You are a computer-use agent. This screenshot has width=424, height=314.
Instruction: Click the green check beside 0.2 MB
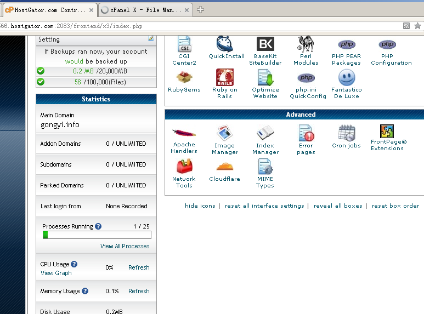(x=41, y=71)
